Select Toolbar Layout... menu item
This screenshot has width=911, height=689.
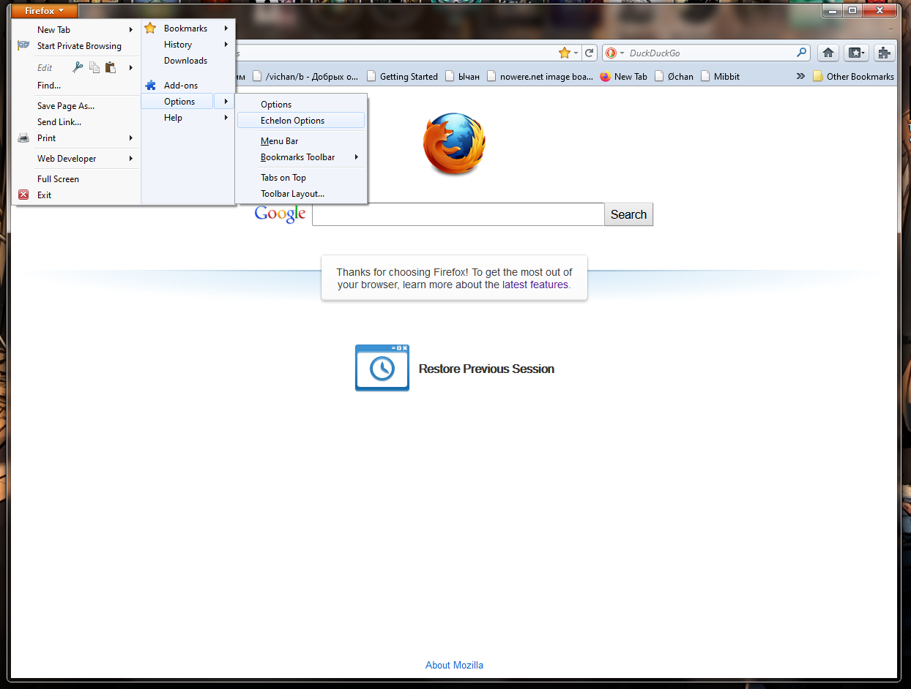coord(301,194)
